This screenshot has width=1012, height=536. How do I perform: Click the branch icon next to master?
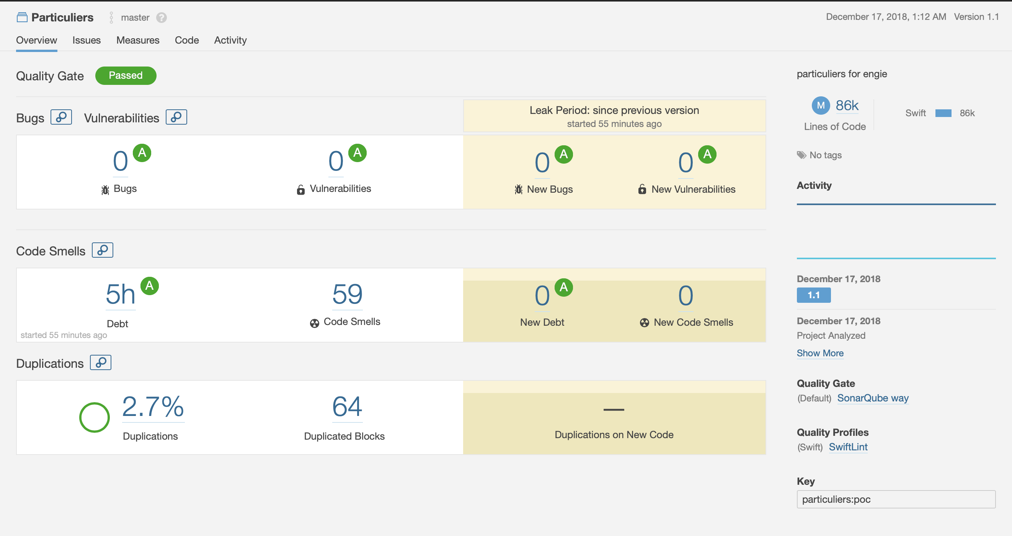(x=111, y=17)
